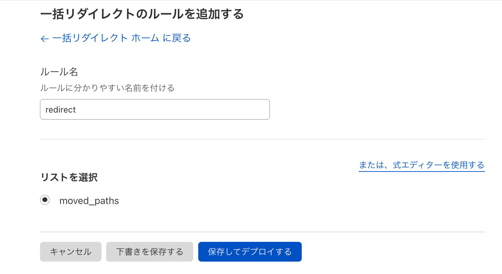
Task: Click the ルールに分かりやすい名前を付ける helper text
Action: [107, 88]
